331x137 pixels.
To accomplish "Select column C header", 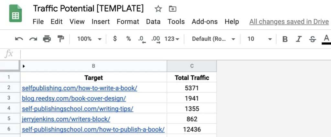I will (x=192, y=66).
